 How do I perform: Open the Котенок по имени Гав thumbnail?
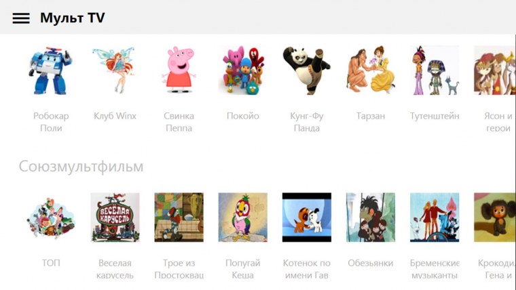click(307, 217)
